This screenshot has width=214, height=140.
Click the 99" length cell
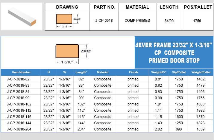click(x=81, y=98)
